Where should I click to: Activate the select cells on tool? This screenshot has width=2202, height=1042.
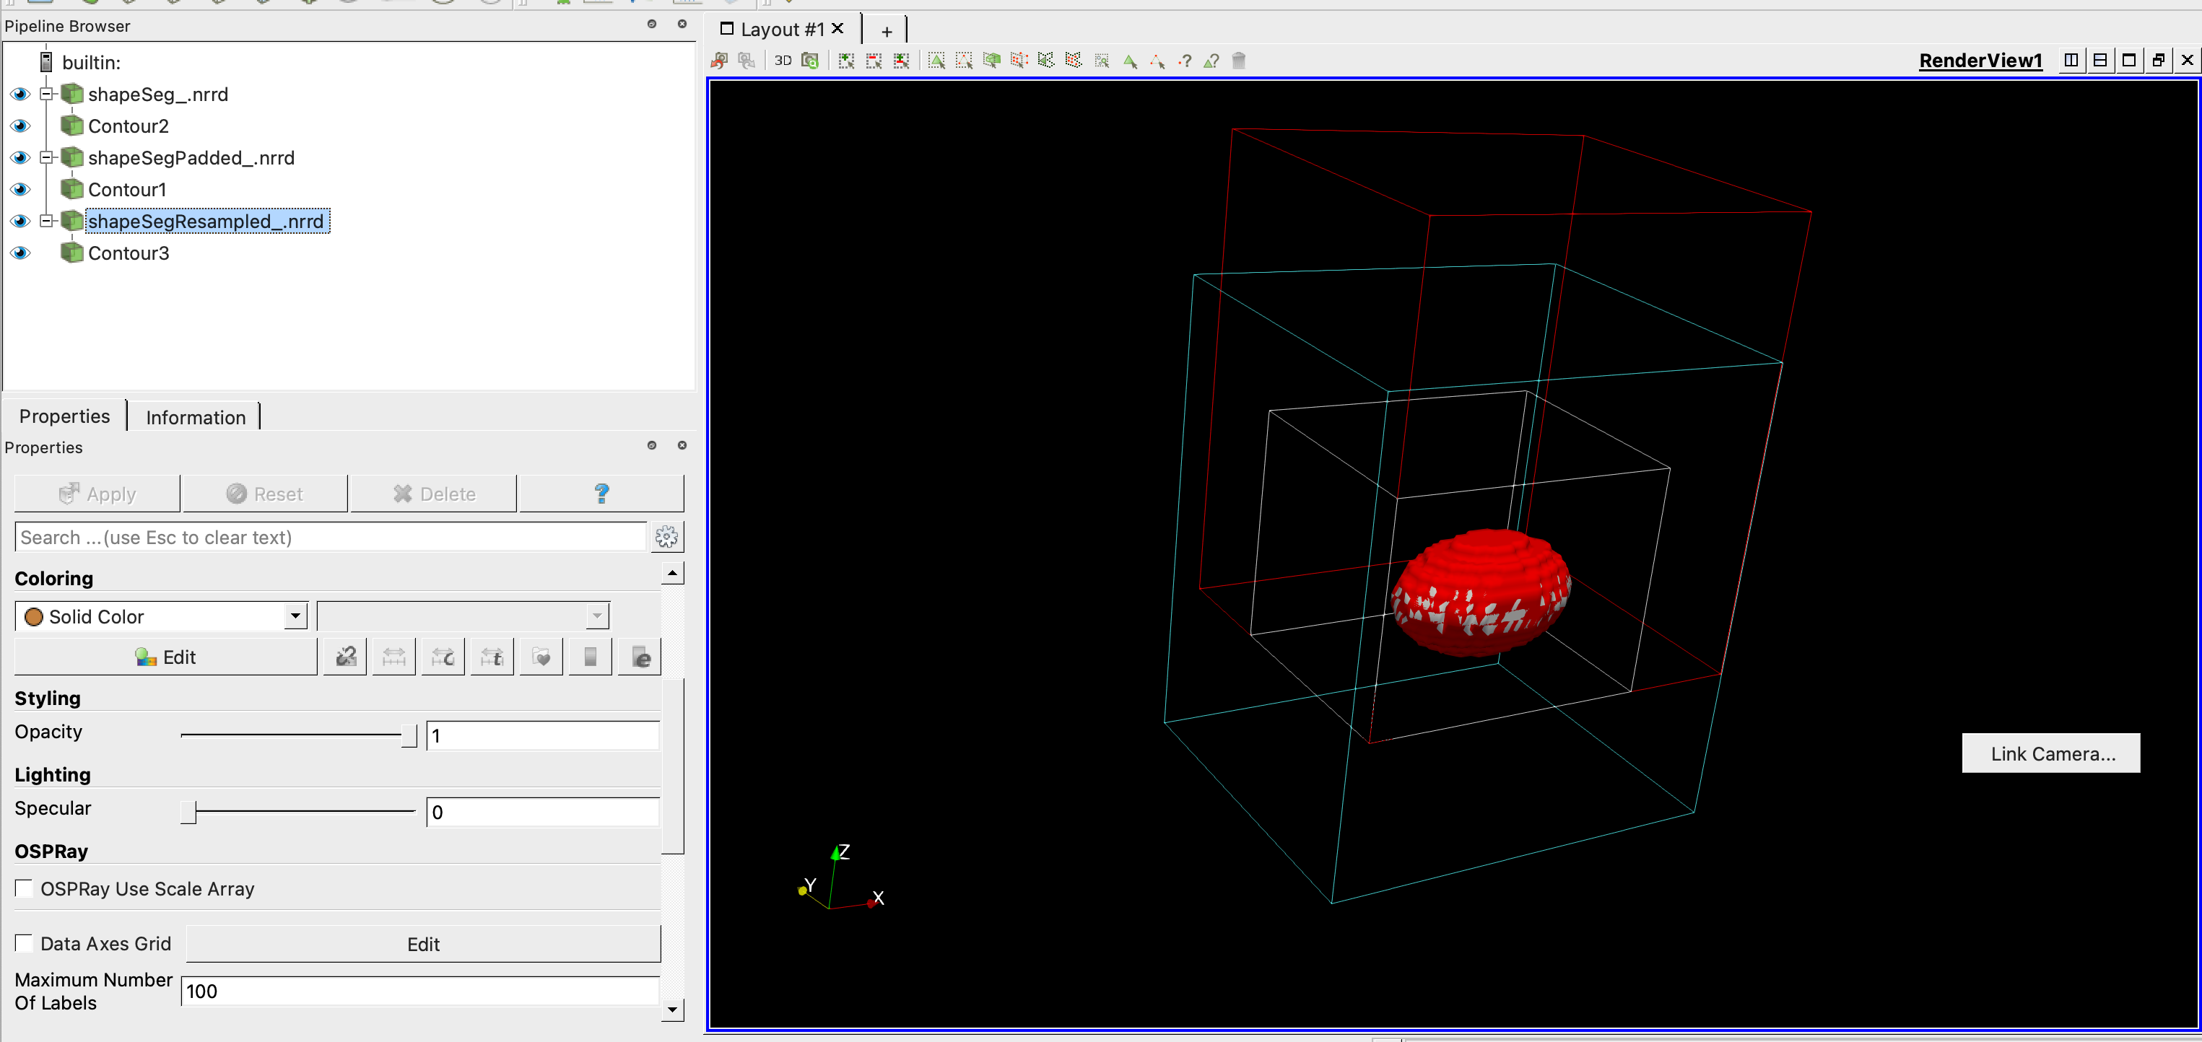click(937, 61)
